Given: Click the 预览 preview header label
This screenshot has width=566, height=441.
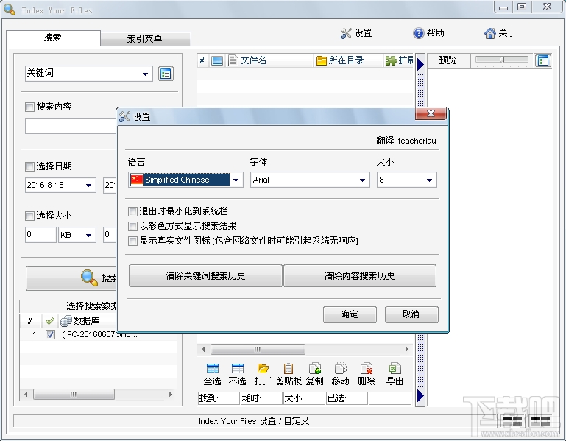Looking at the screenshot, I should coord(448,60).
